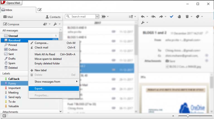
Task: Open Show messages from submenu
Action: point(54,82)
